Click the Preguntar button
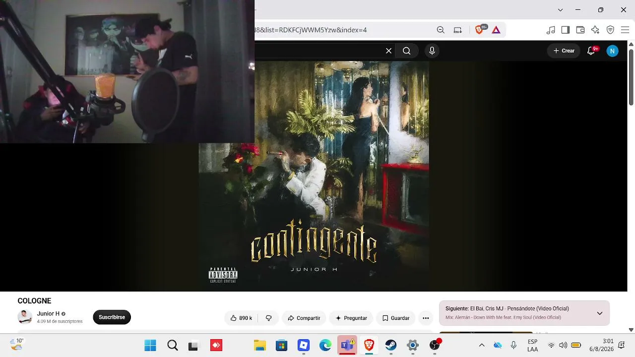The height and width of the screenshot is (357, 635). (351, 318)
